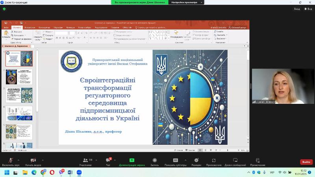Start video with the camera button
Viewport: 315px width, 177px height.
(x=33, y=160)
